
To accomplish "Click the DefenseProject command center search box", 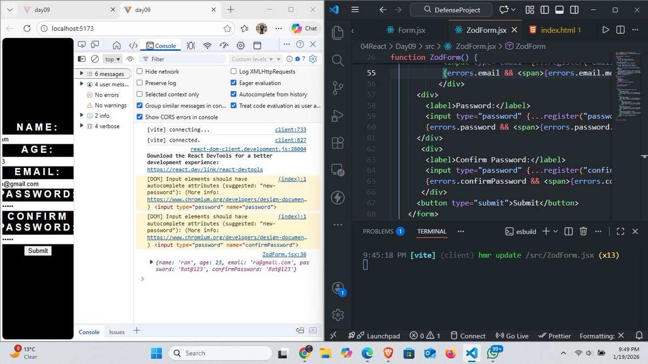I will point(453,10).
